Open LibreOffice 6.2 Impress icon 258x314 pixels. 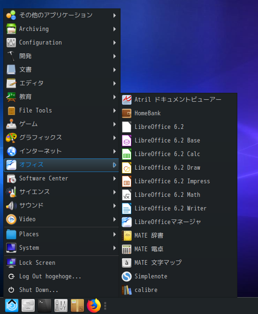coord(127,181)
